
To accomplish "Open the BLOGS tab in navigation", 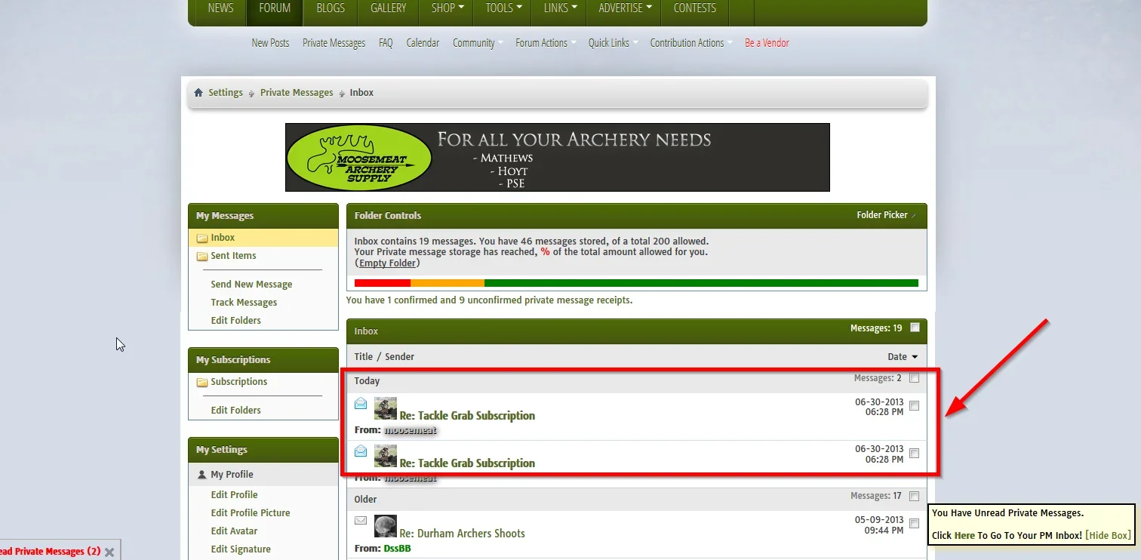I will click(331, 8).
